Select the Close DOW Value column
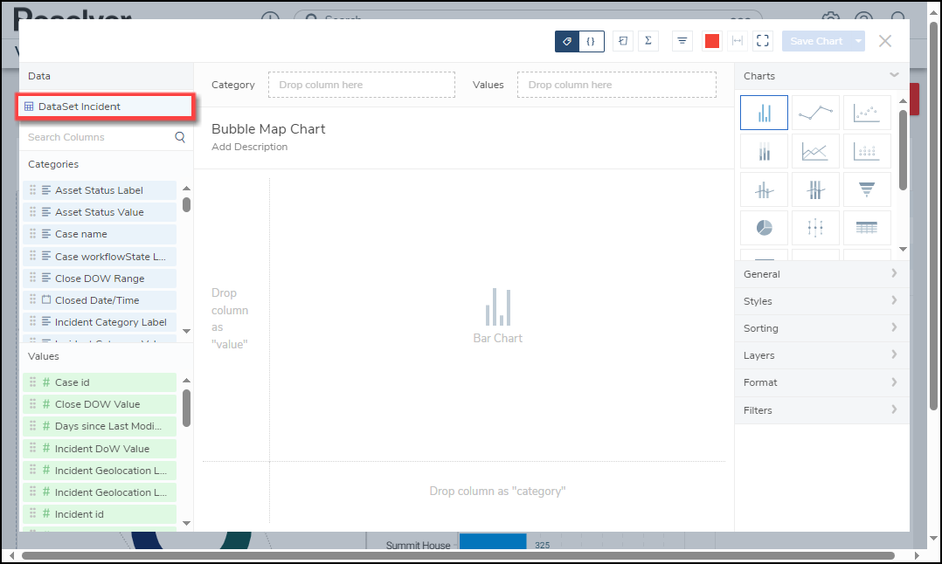 [x=100, y=404]
